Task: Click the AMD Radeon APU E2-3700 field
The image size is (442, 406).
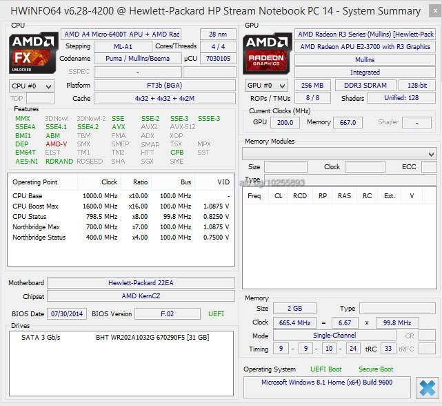Action: (365, 46)
